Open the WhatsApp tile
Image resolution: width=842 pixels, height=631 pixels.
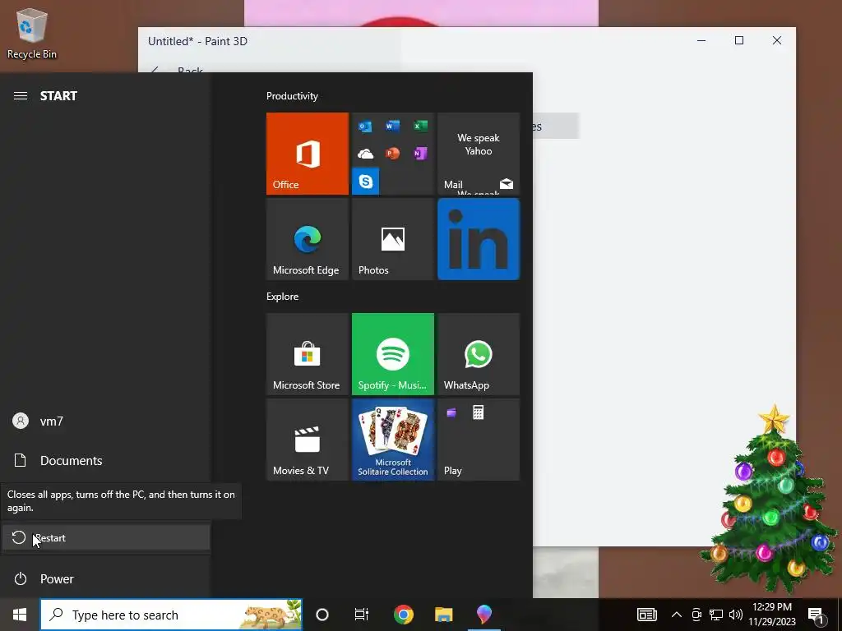[479, 354]
